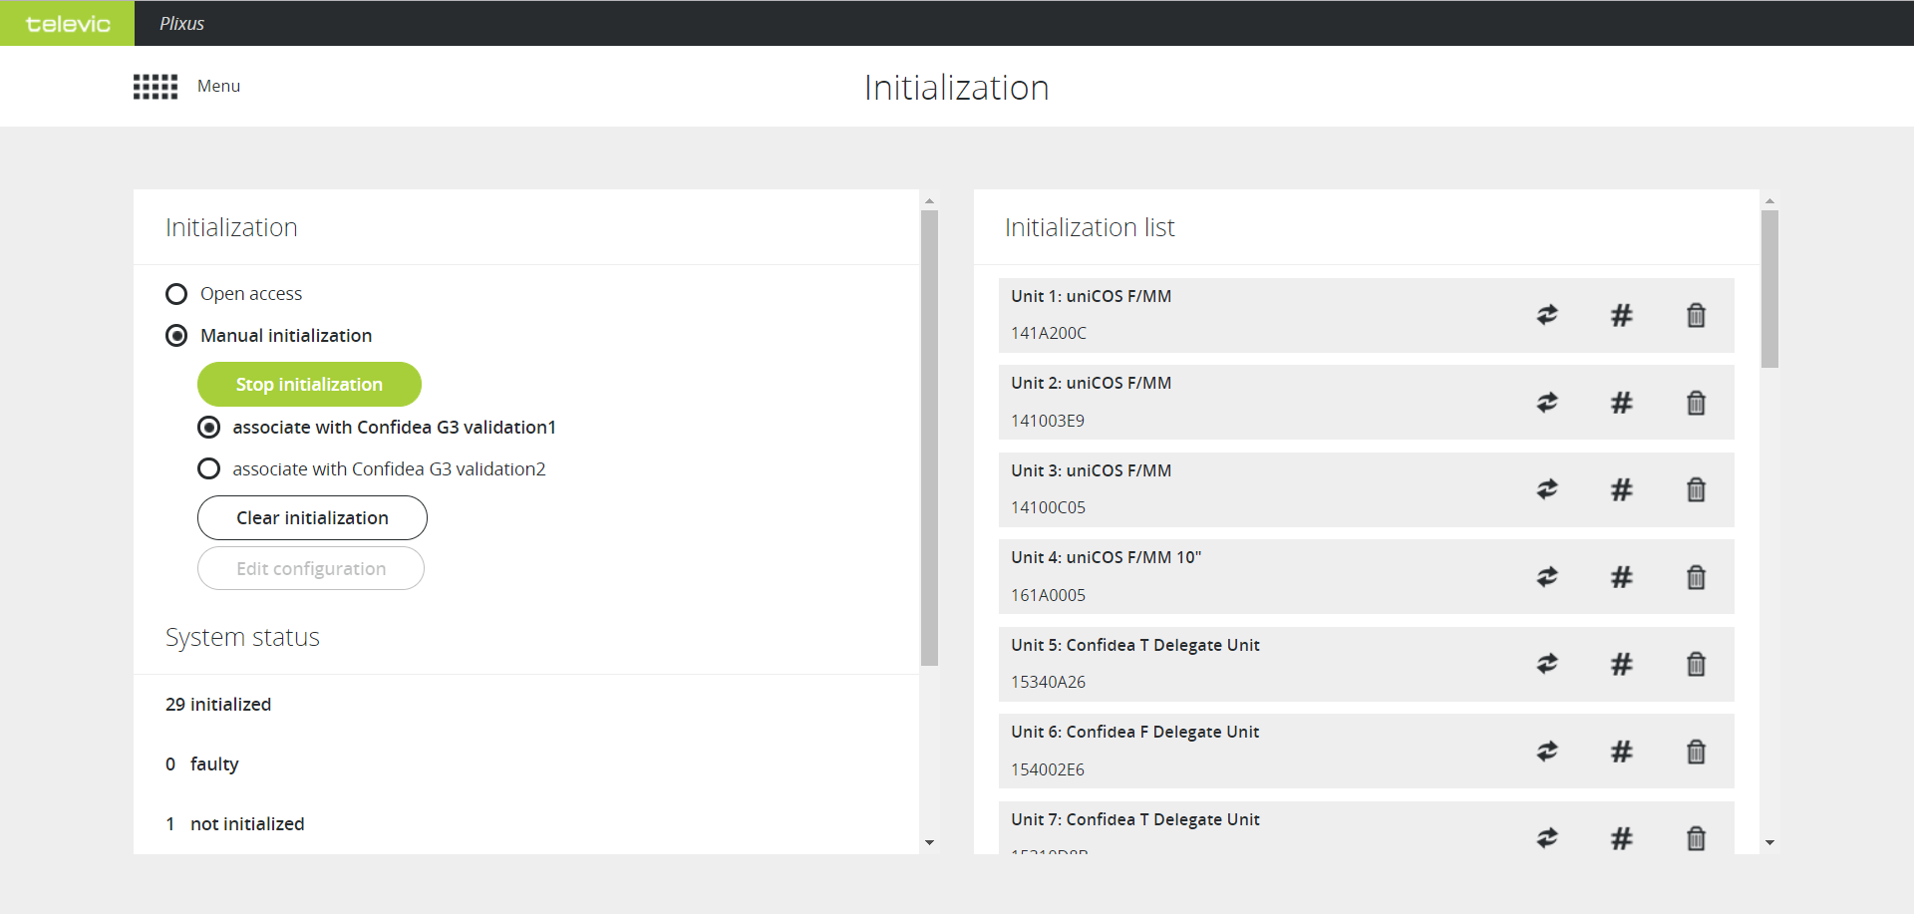Delete Unit 6 Confidea F Delegate Unit

pyautogui.click(x=1695, y=752)
